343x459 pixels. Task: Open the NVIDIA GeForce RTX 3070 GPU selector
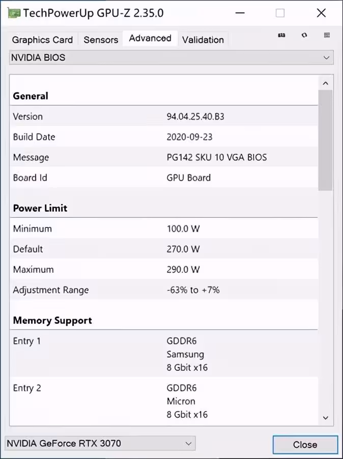(100, 443)
